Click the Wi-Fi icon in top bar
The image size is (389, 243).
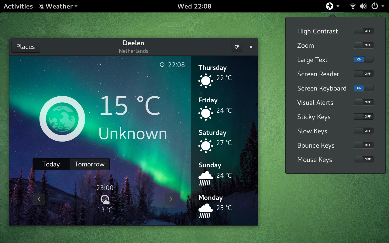(353, 6)
